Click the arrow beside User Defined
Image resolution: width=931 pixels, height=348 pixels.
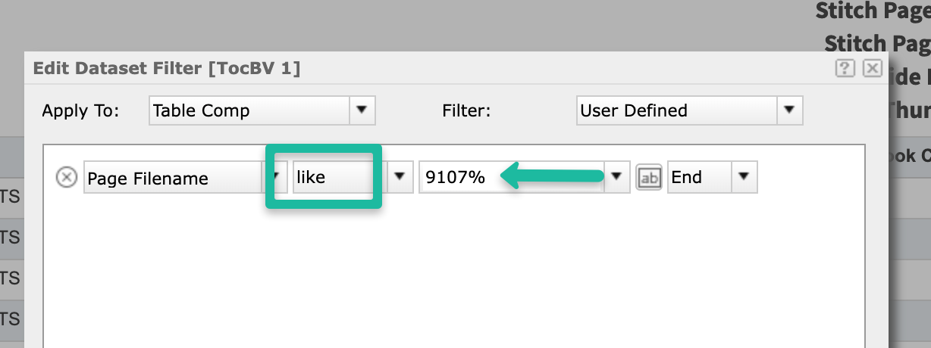pos(789,110)
